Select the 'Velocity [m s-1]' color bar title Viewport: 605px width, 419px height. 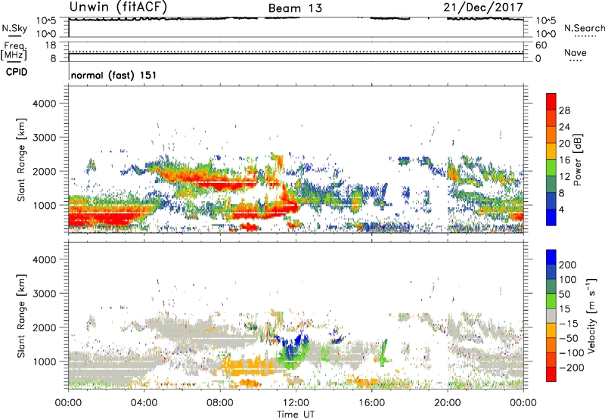591,316
